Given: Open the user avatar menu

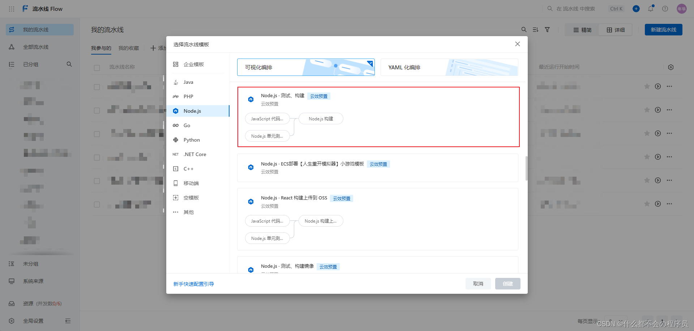Looking at the screenshot, I should [x=682, y=9].
